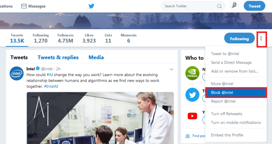Image resolution: width=272 pixels, height=144 pixels.
Task: Open the Moments 6 count
Action: pyautogui.click(x=129, y=38)
